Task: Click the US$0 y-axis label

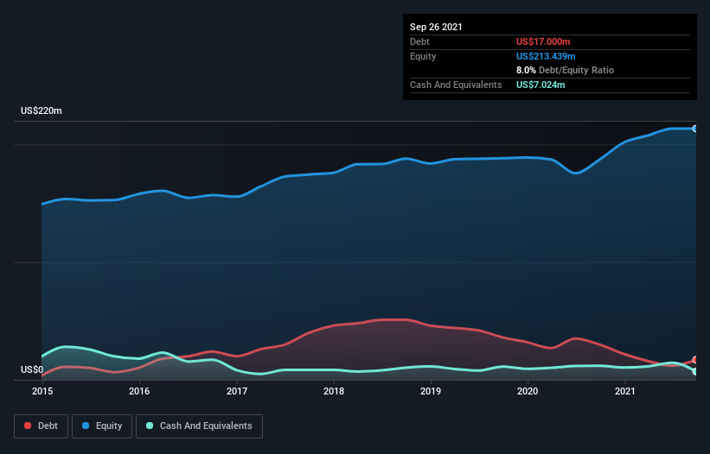Action: coord(32,369)
